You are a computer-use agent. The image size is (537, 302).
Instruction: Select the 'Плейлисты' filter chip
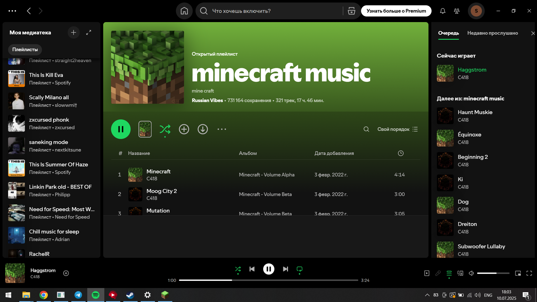[25, 49]
